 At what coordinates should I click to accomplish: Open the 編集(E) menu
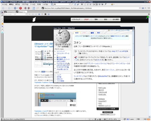[x=11, y=4]
